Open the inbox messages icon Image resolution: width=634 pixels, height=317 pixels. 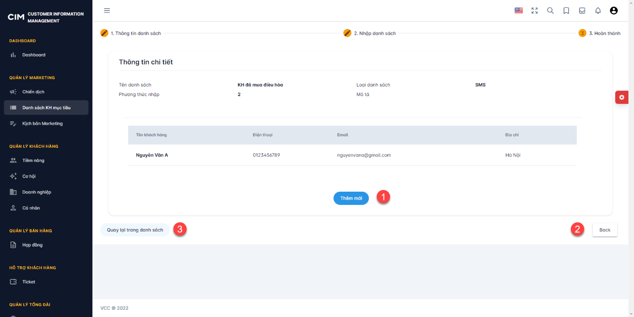point(582,11)
